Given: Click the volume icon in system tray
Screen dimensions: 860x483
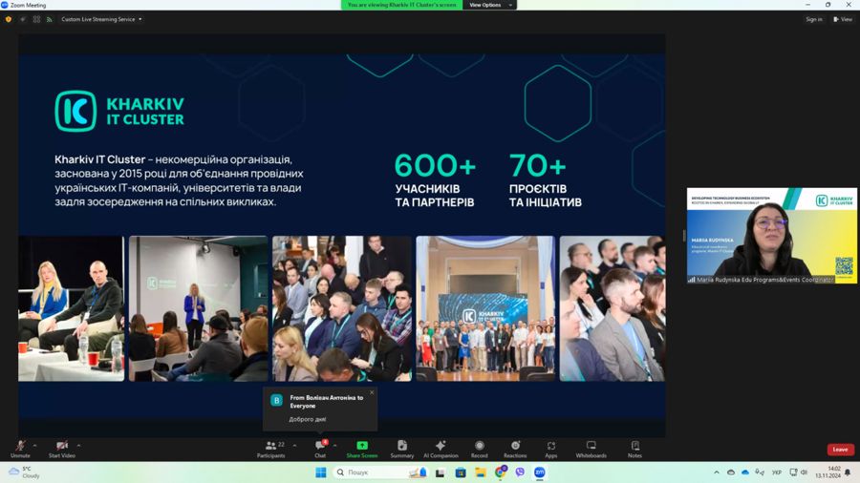Looking at the screenshot, I should click(x=804, y=472).
